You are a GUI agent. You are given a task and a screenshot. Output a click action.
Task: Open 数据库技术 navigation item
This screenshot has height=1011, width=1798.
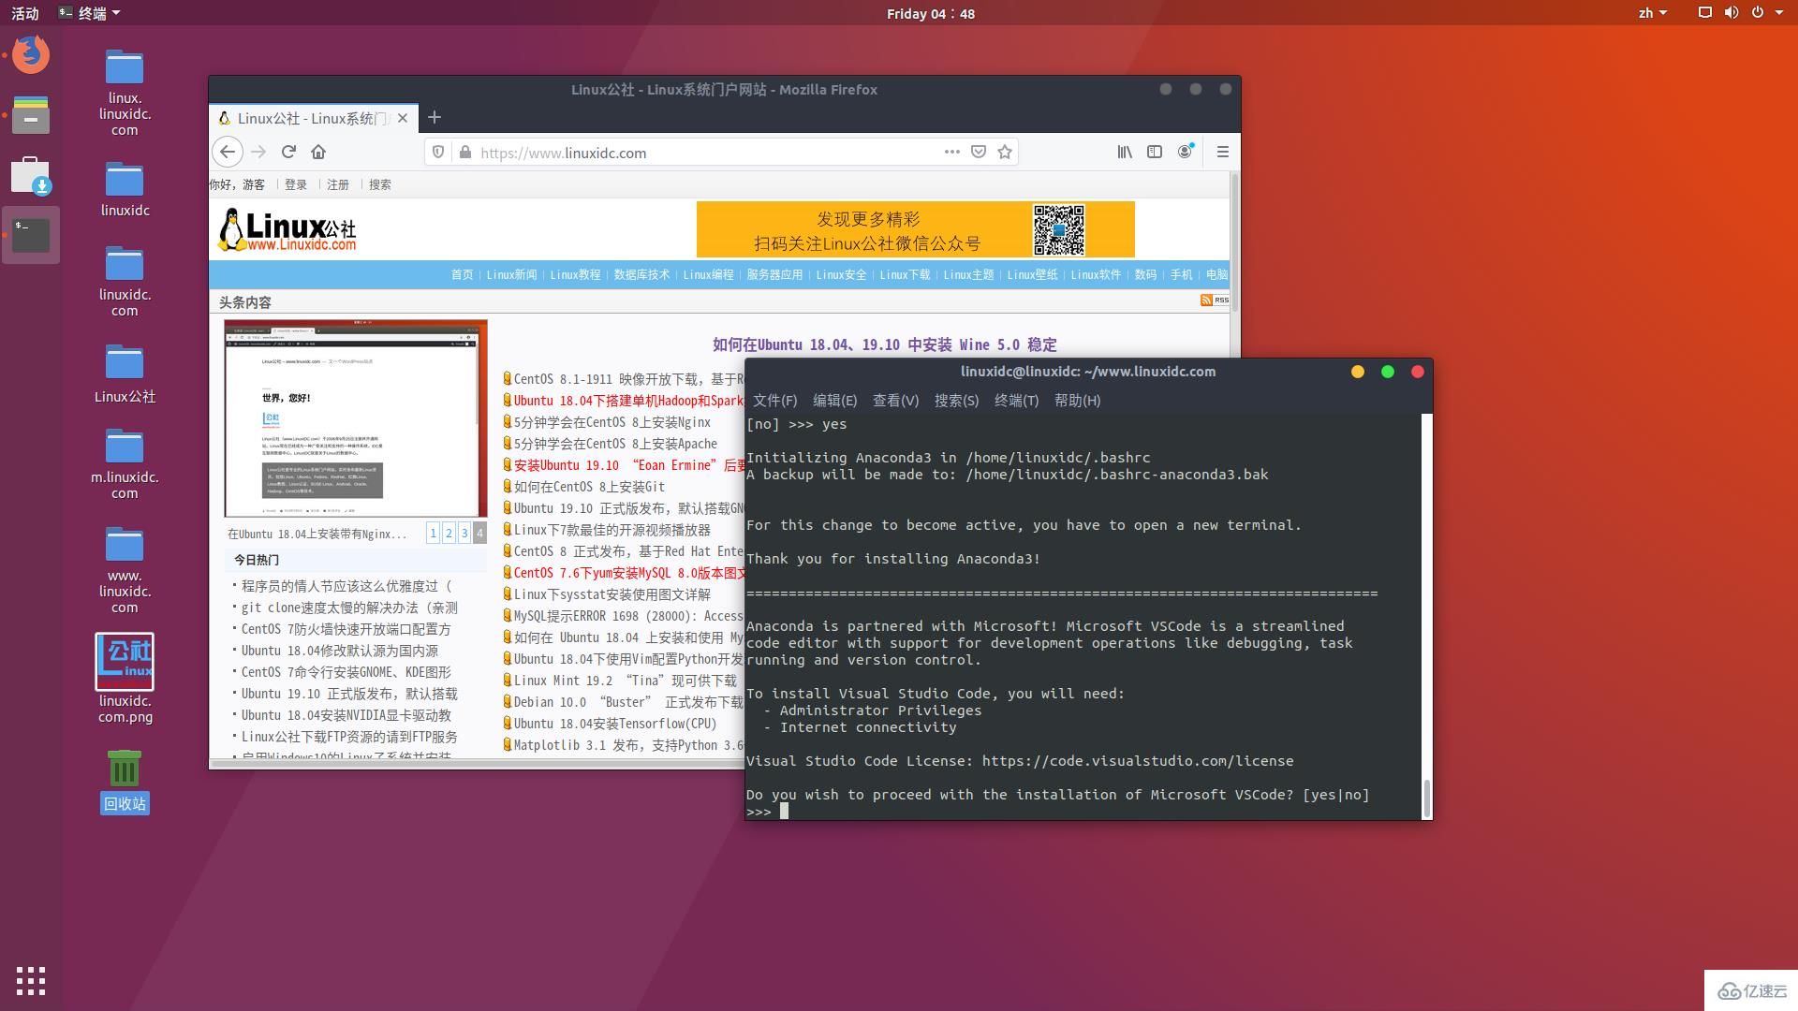tap(641, 274)
